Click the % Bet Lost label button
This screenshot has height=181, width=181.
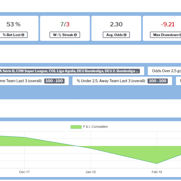point(14,35)
